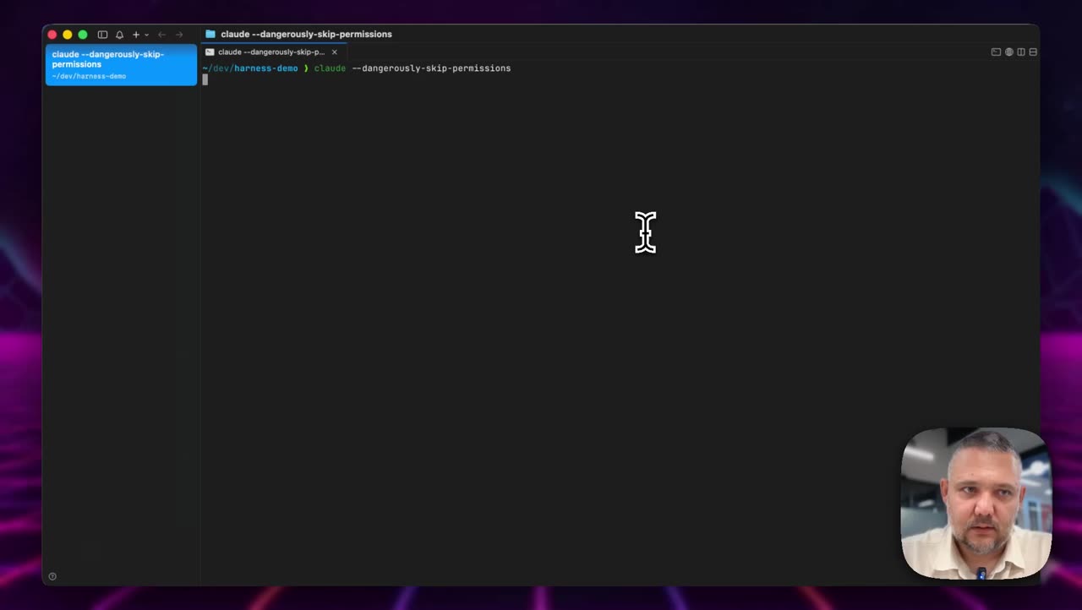Go back with left arrow icon
Viewport: 1082px width, 610px height.
coord(161,35)
